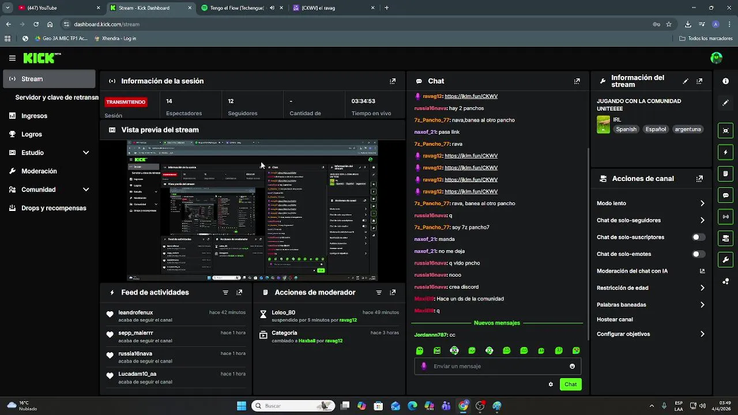Select Stream in the sidebar
738x415 pixels.
pos(49,79)
